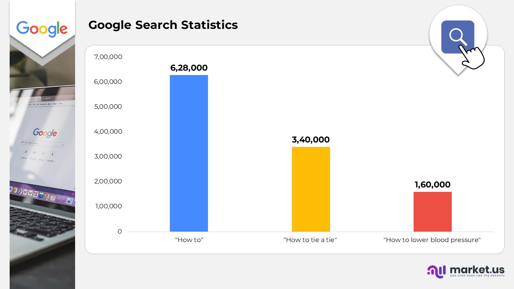Click the 3,40,000 data label
The image size is (514, 289).
point(311,140)
